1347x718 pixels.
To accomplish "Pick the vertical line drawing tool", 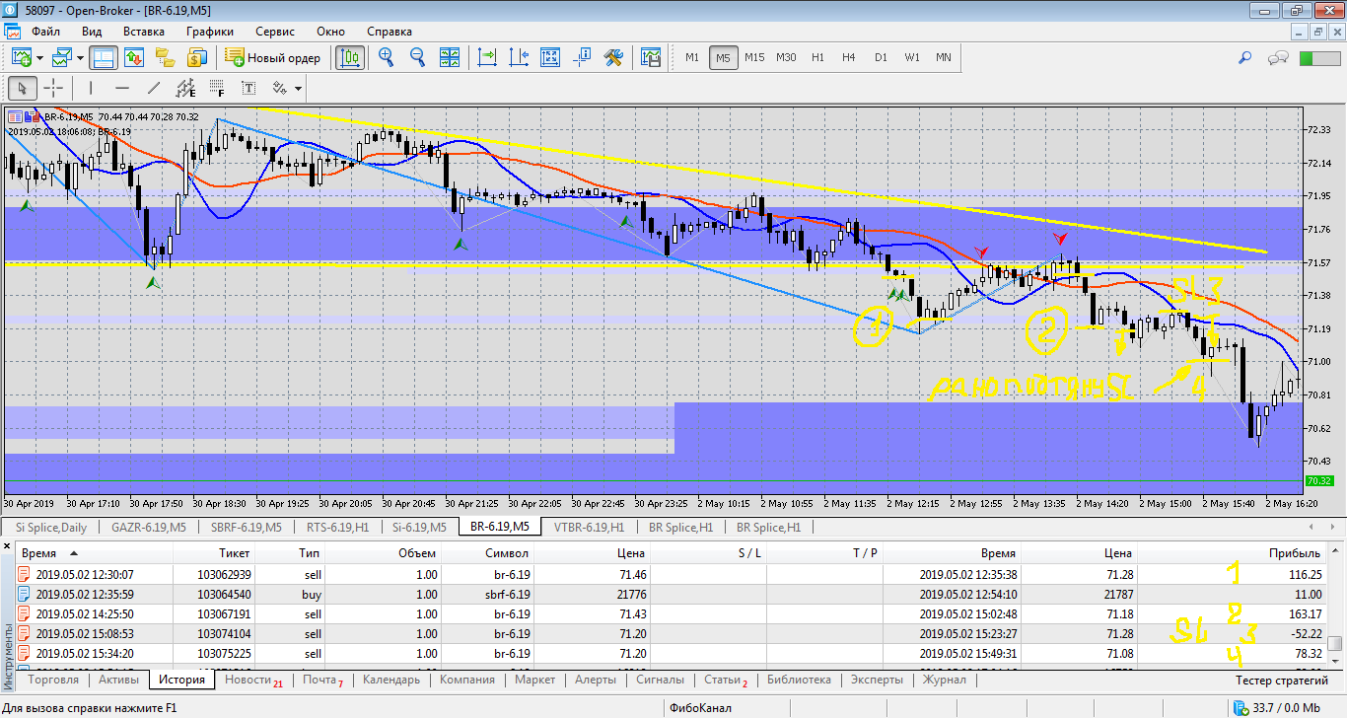I will [91, 88].
